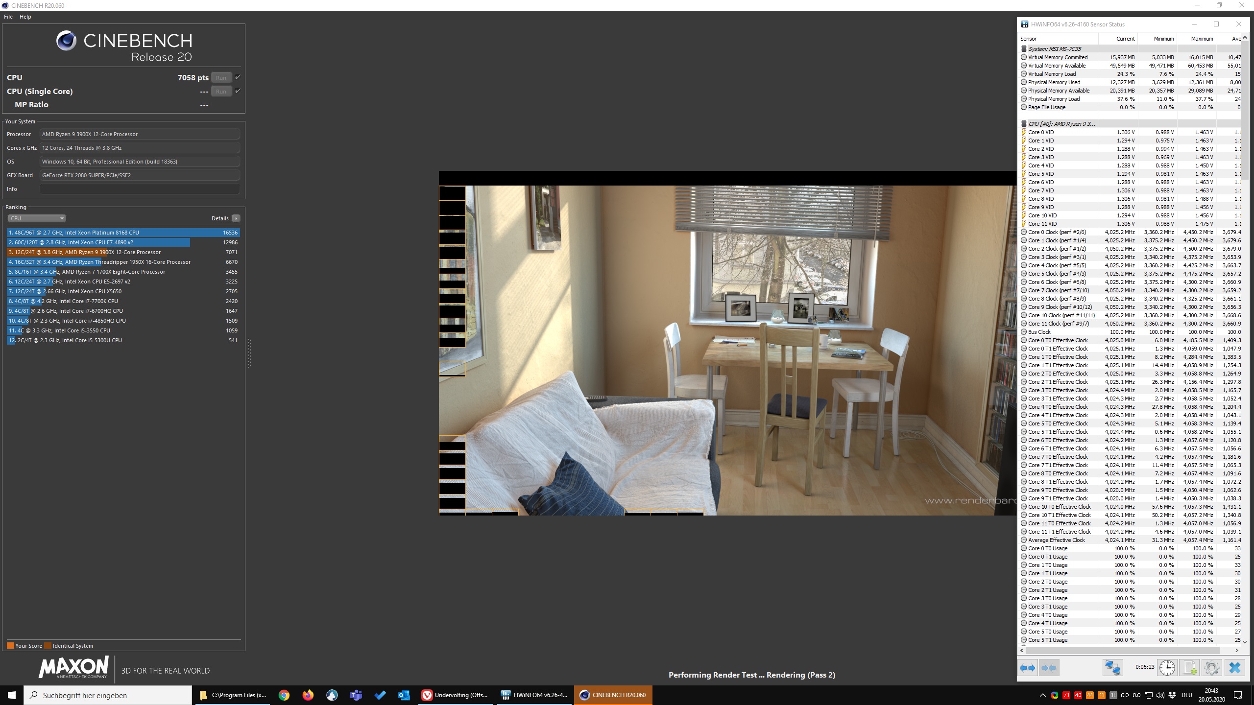Switch to C:\Program Files explorer taskbar window

point(233,695)
